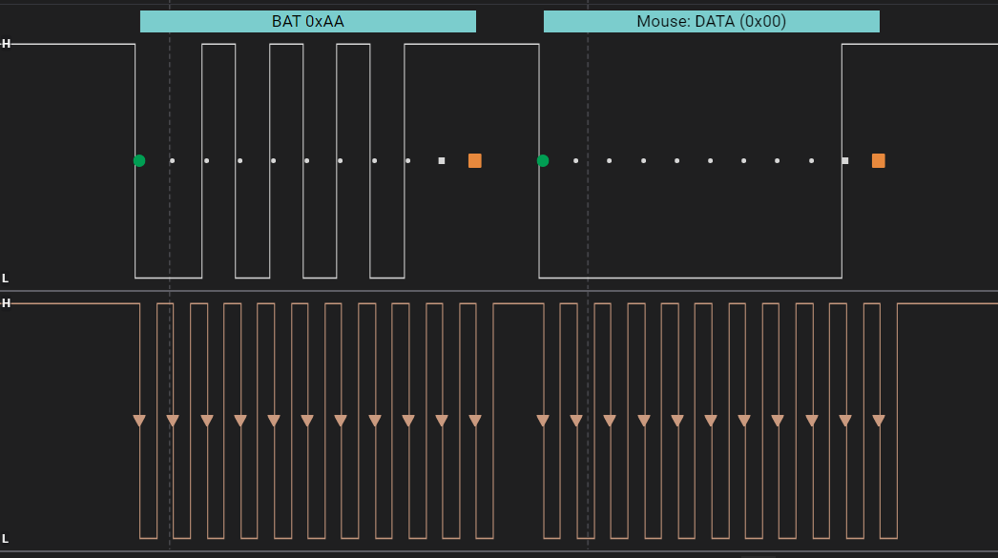Click the long low data segment under Mouse DATA
The width and height of the screenshot is (998, 558).
[691, 278]
